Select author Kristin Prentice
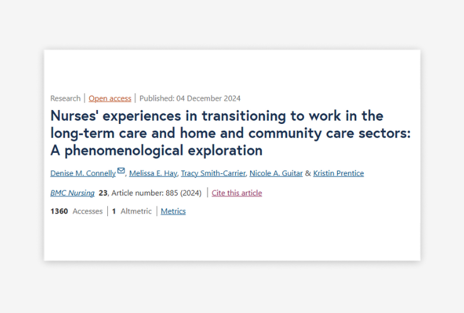This screenshot has width=464, height=313. click(339, 173)
